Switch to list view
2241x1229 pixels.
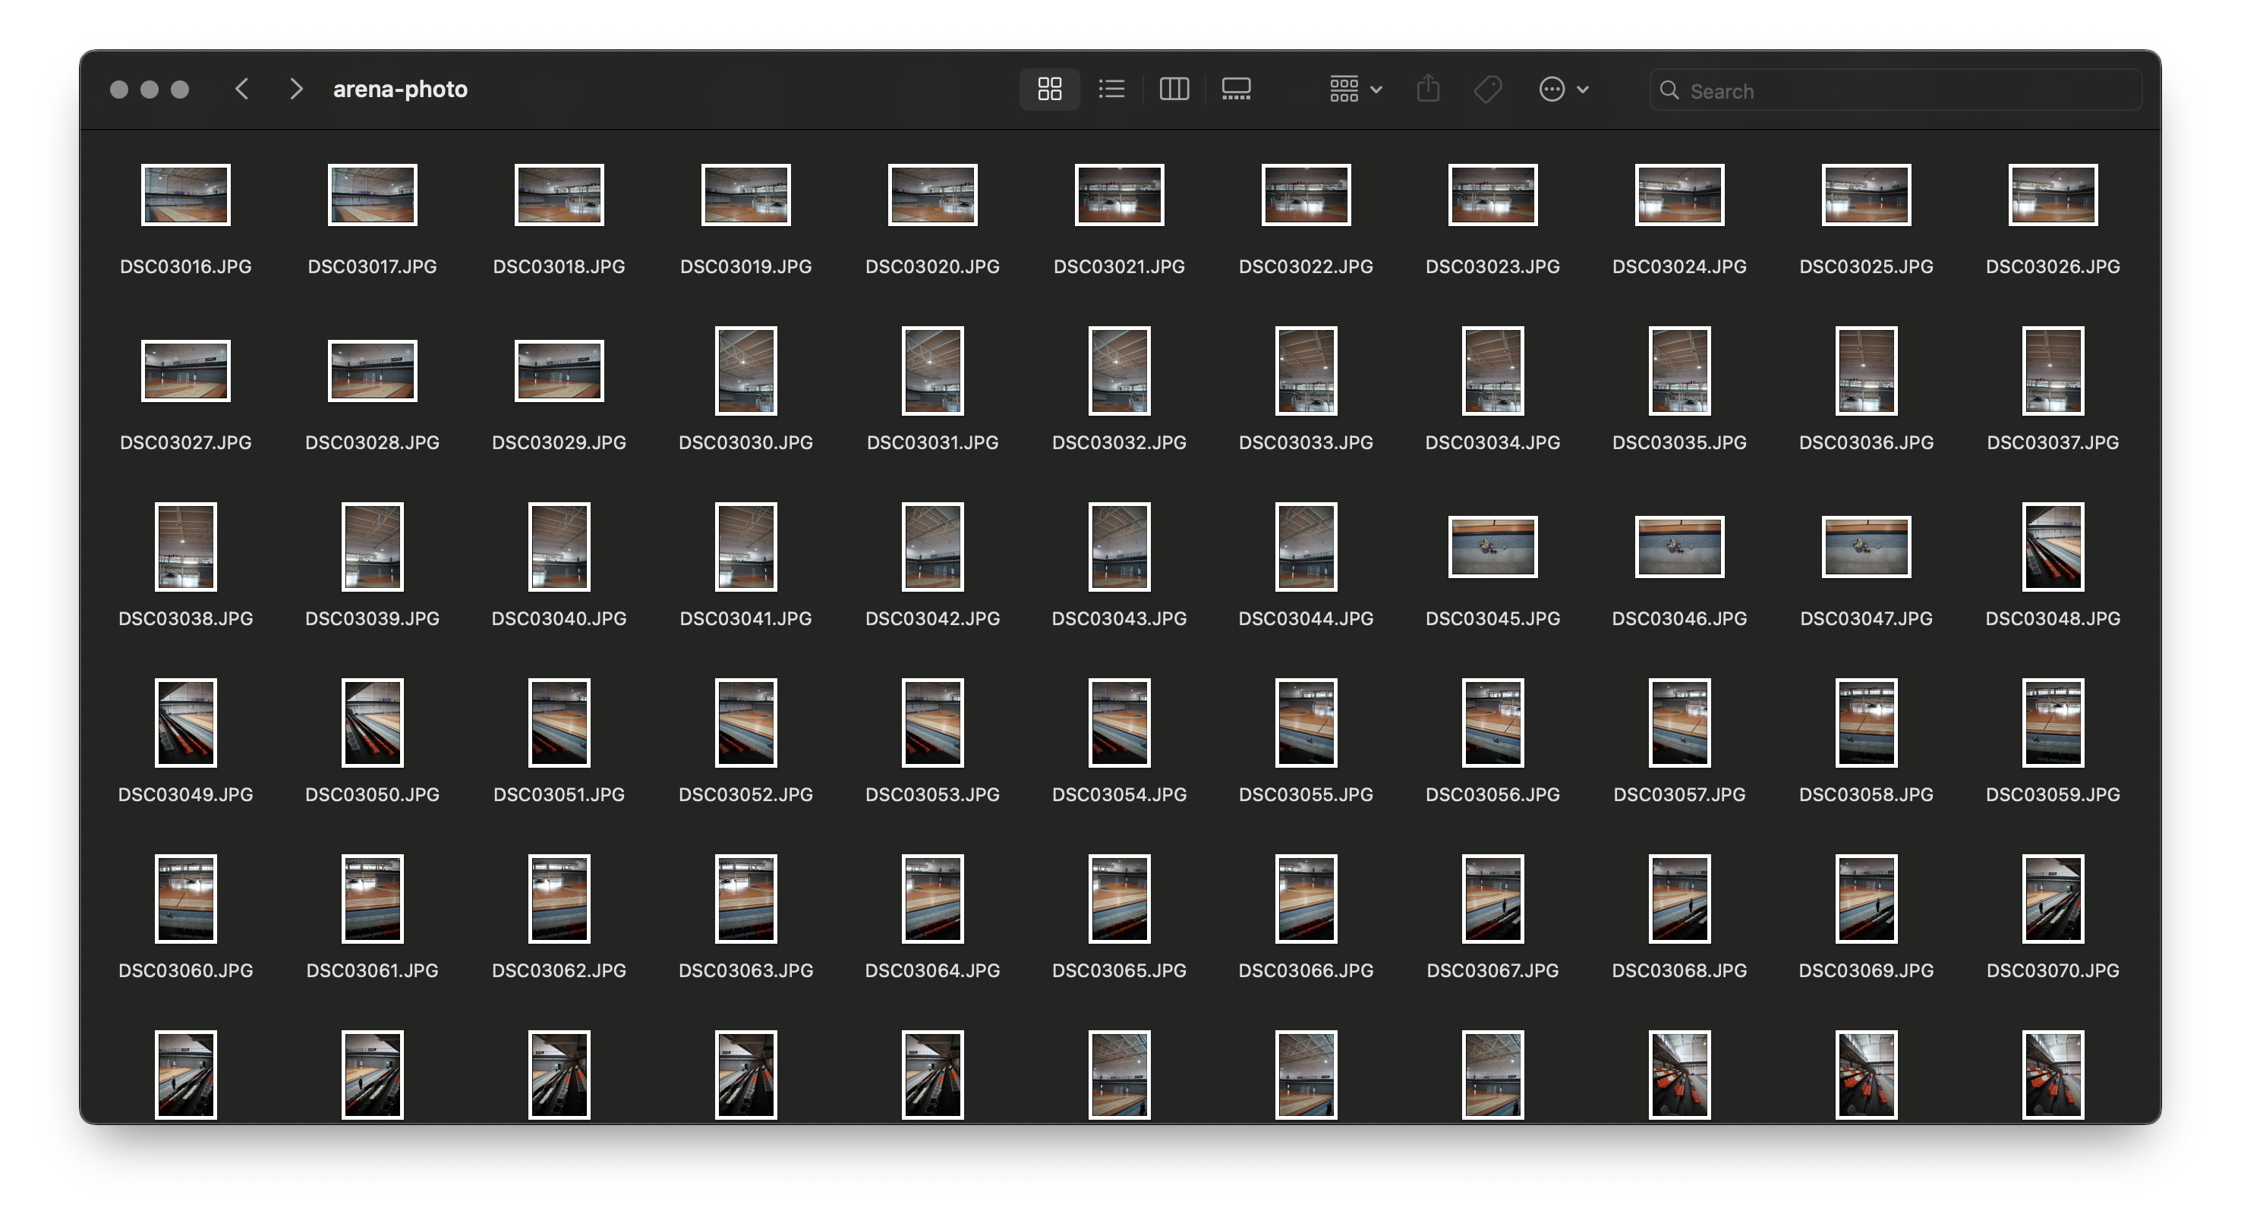click(x=1111, y=90)
